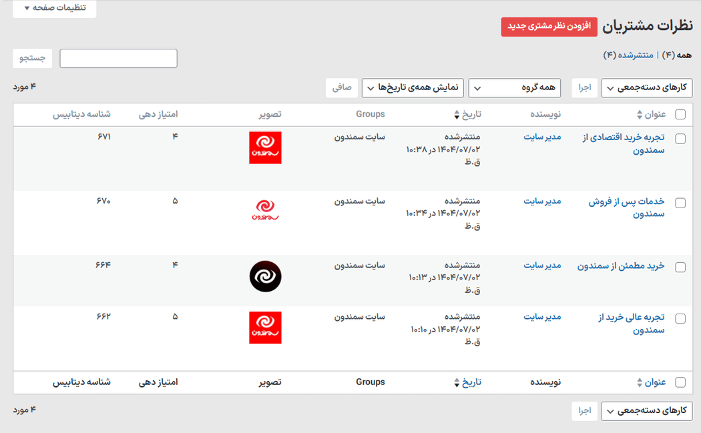Click the search input field
The width and height of the screenshot is (701, 433).
tap(118, 59)
